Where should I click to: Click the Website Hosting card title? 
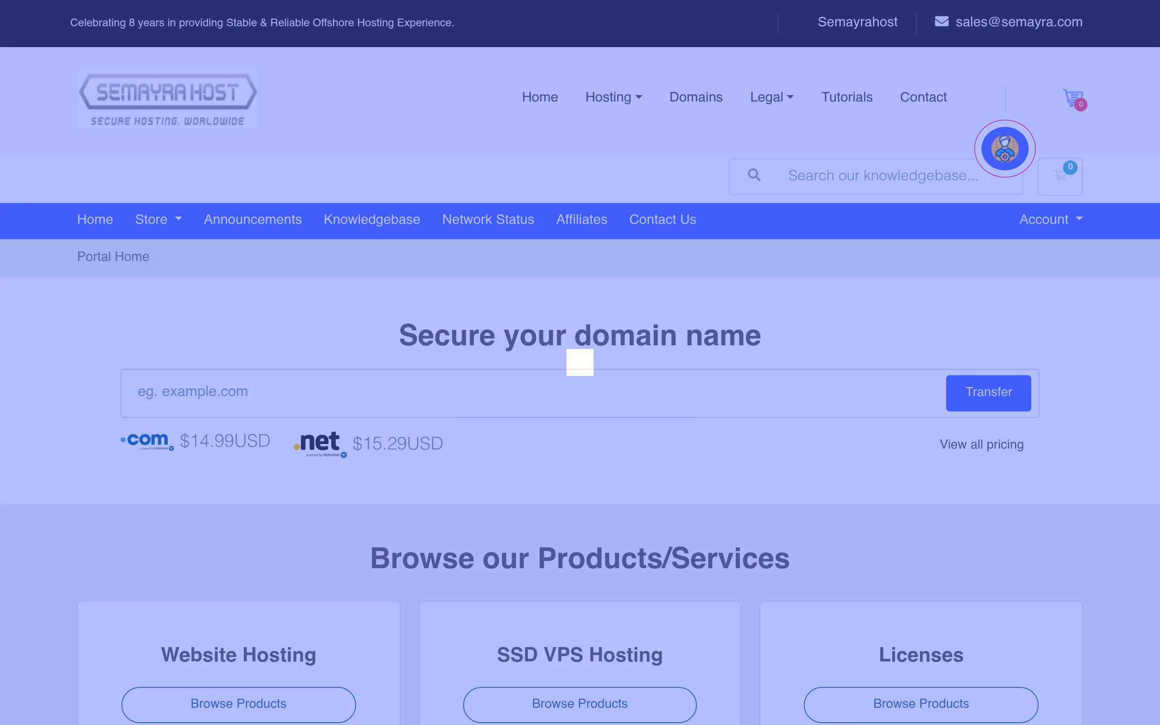click(239, 655)
